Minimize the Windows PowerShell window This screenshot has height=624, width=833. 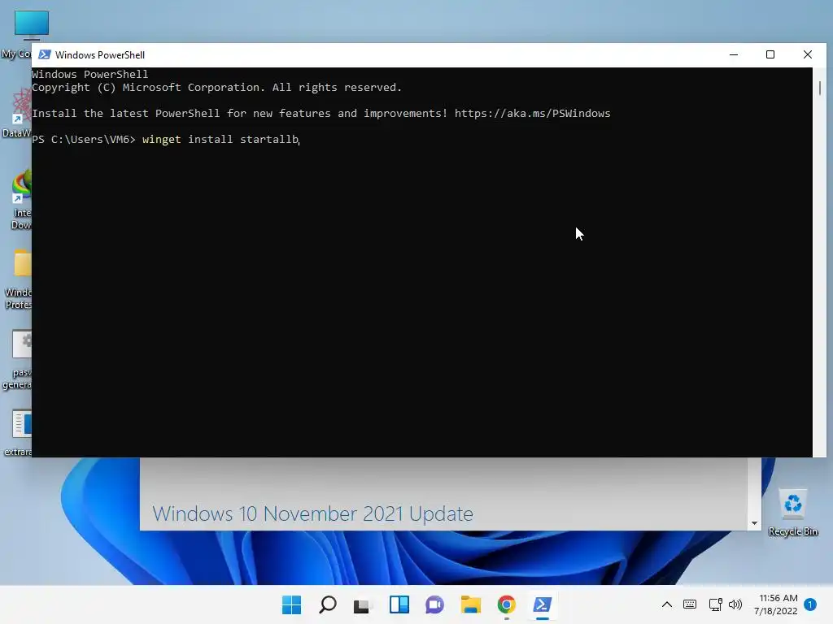pos(734,54)
